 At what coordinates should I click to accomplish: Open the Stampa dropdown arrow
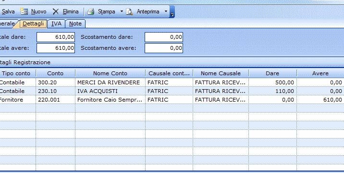[122, 12]
